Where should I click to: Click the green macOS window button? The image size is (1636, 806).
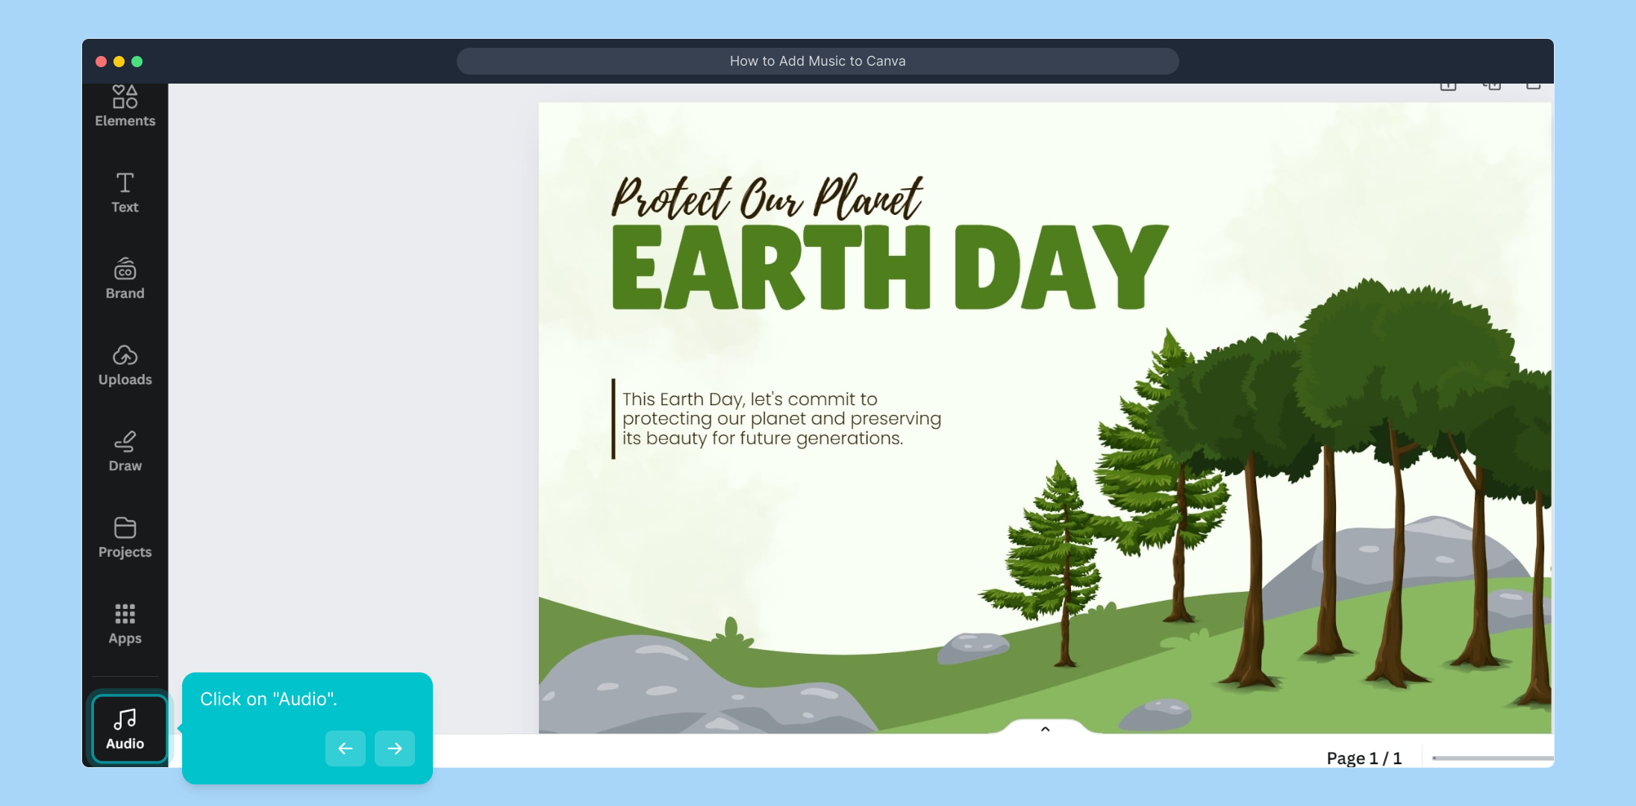137,62
